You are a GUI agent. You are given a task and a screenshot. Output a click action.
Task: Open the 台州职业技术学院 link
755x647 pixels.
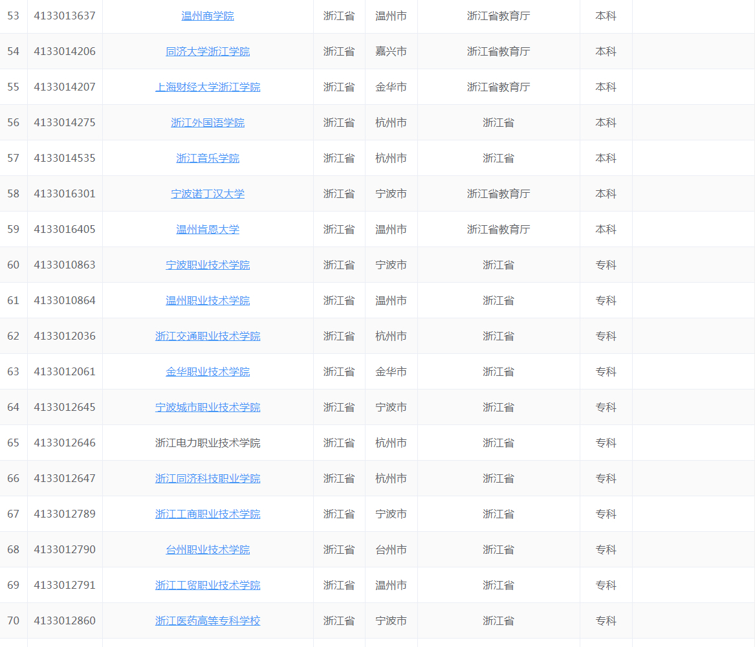pos(208,550)
